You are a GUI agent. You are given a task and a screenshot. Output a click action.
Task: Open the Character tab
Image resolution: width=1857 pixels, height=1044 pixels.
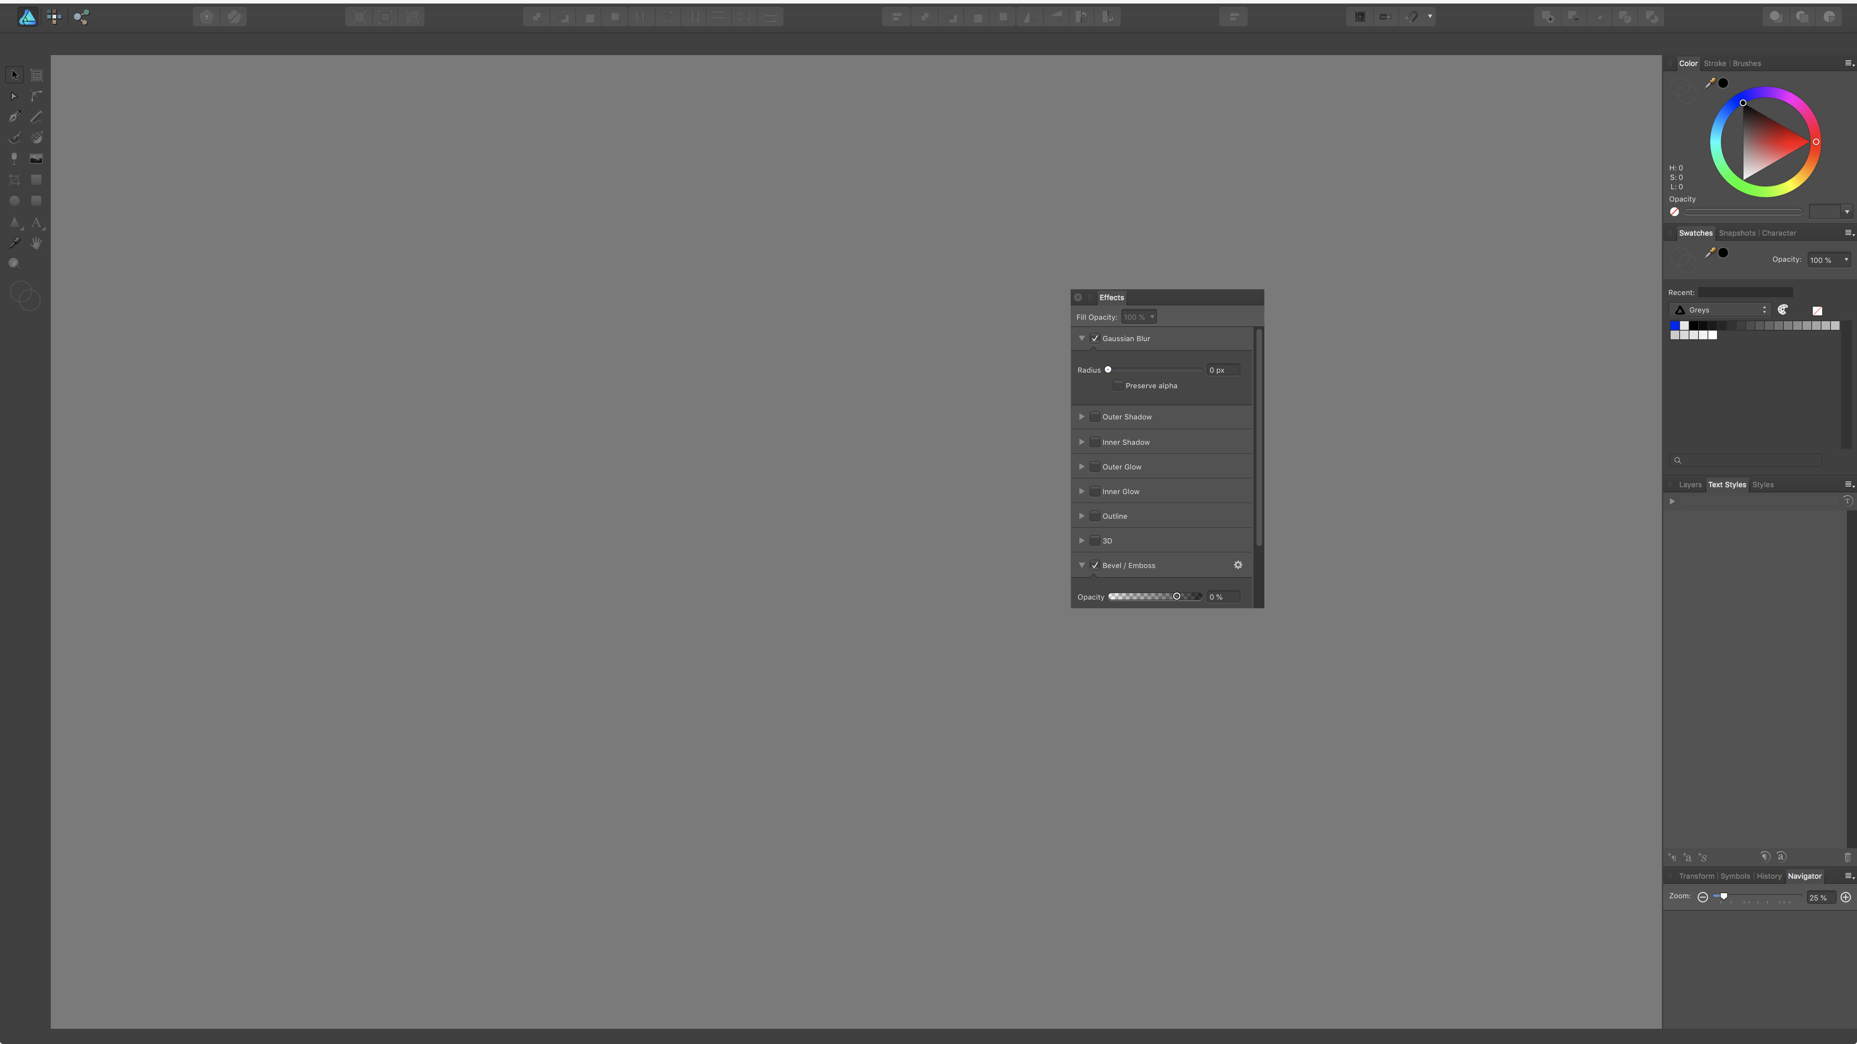tap(1779, 233)
